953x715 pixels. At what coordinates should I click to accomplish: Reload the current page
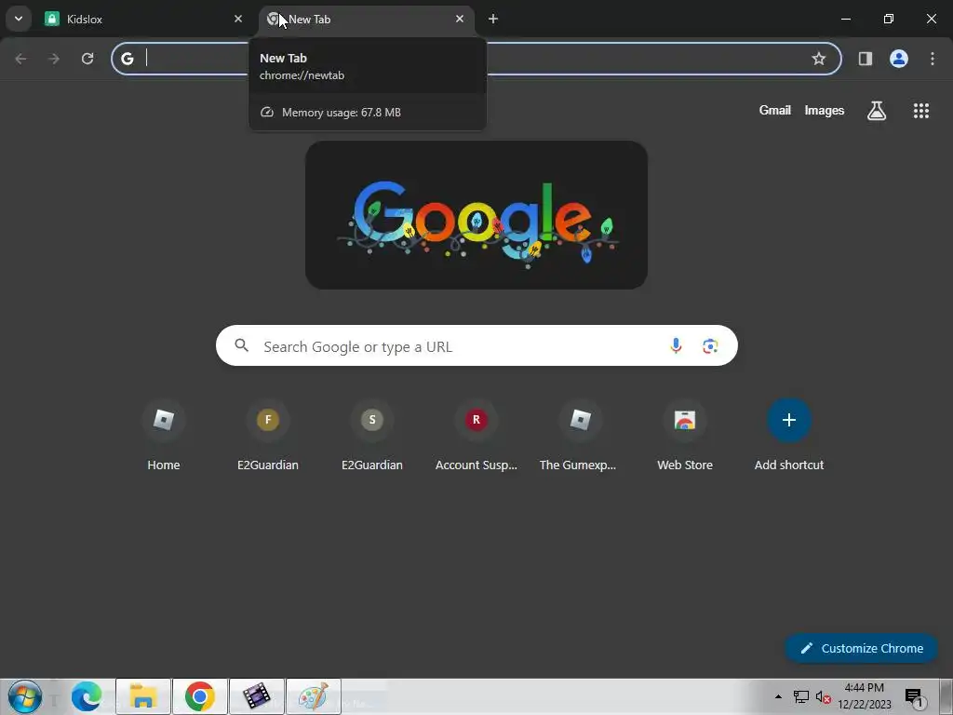pyautogui.click(x=87, y=59)
